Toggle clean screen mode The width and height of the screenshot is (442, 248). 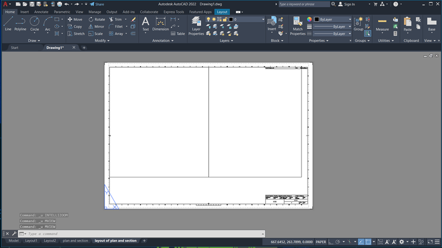pos(430,242)
